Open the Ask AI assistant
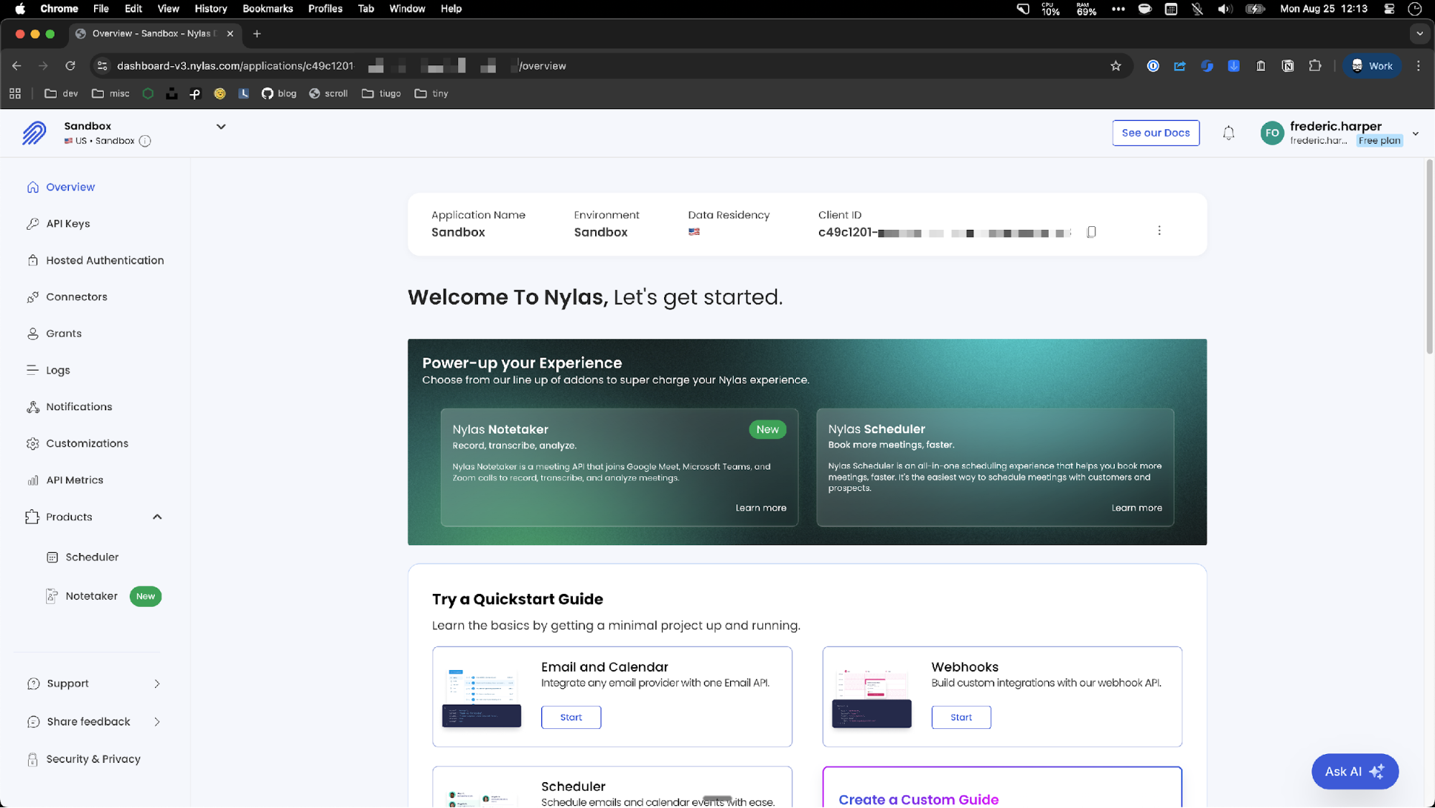The width and height of the screenshot is (1435, 808). (x=1355, y=771)
